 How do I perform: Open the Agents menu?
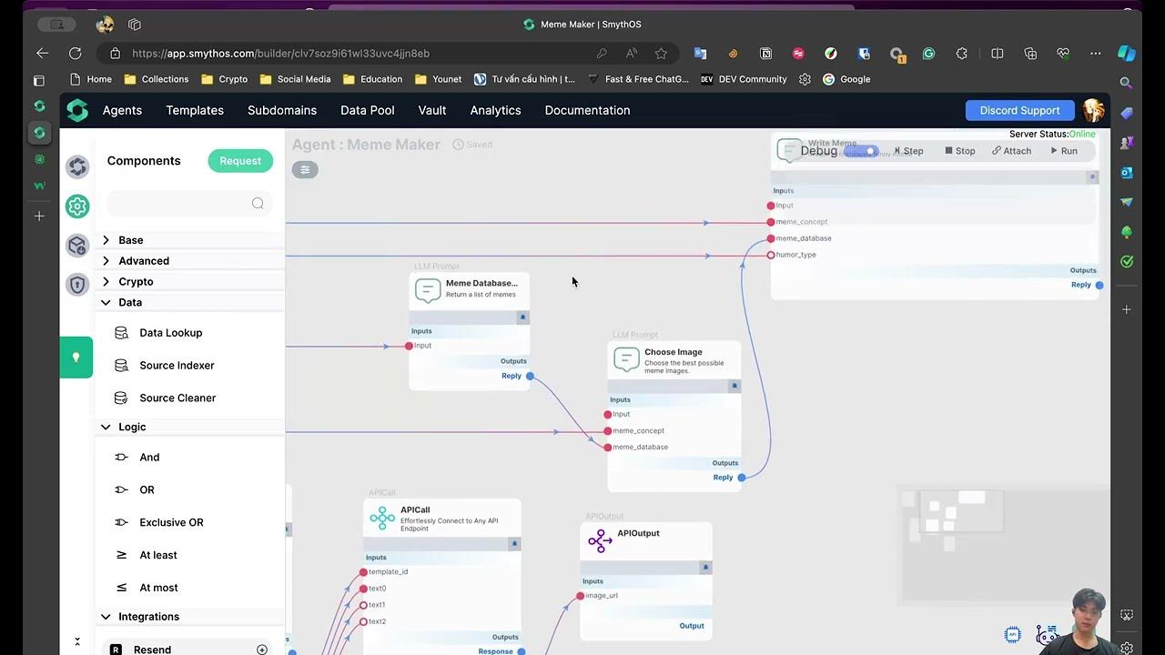122,110
